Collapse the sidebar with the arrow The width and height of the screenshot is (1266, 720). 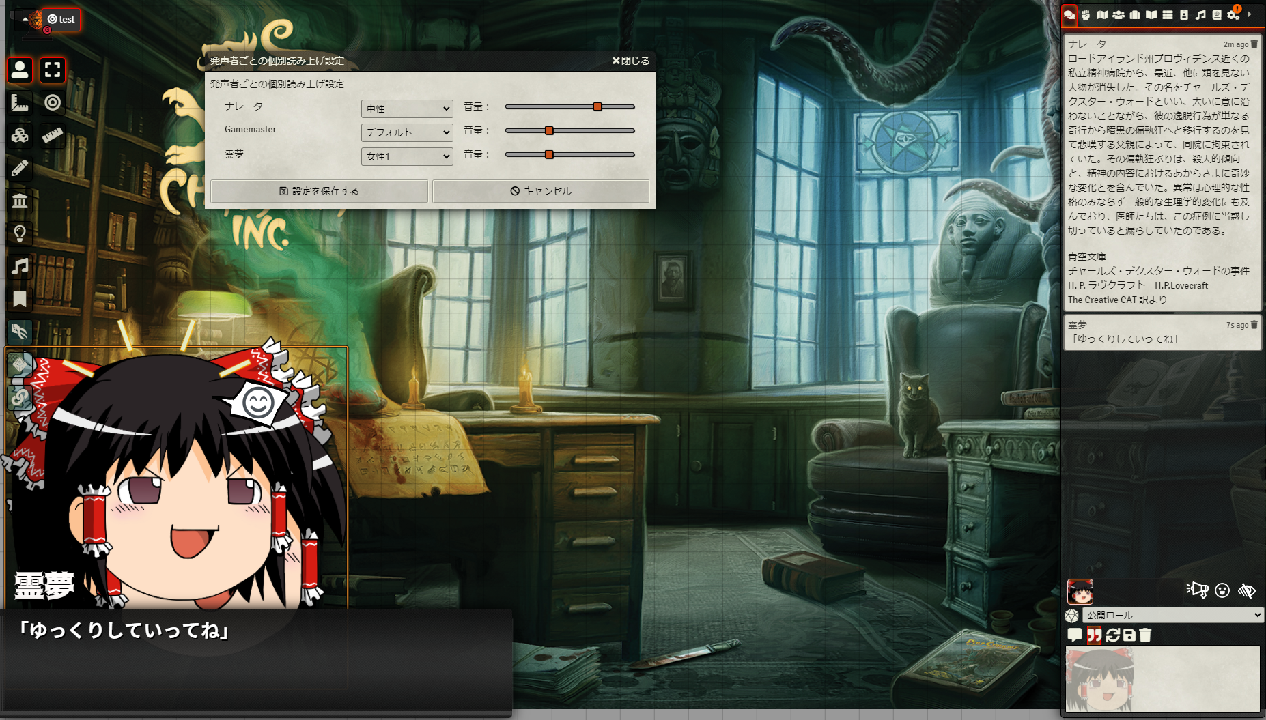click(x=1250, y=14)
